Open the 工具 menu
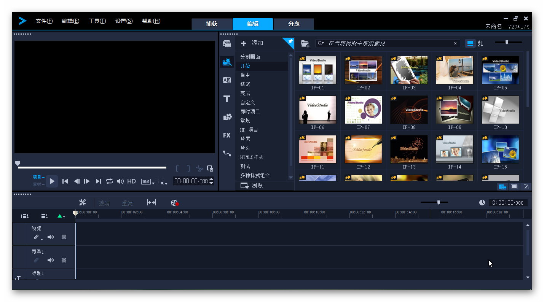Viewport: 544px width, 302px height. point(97,21)
